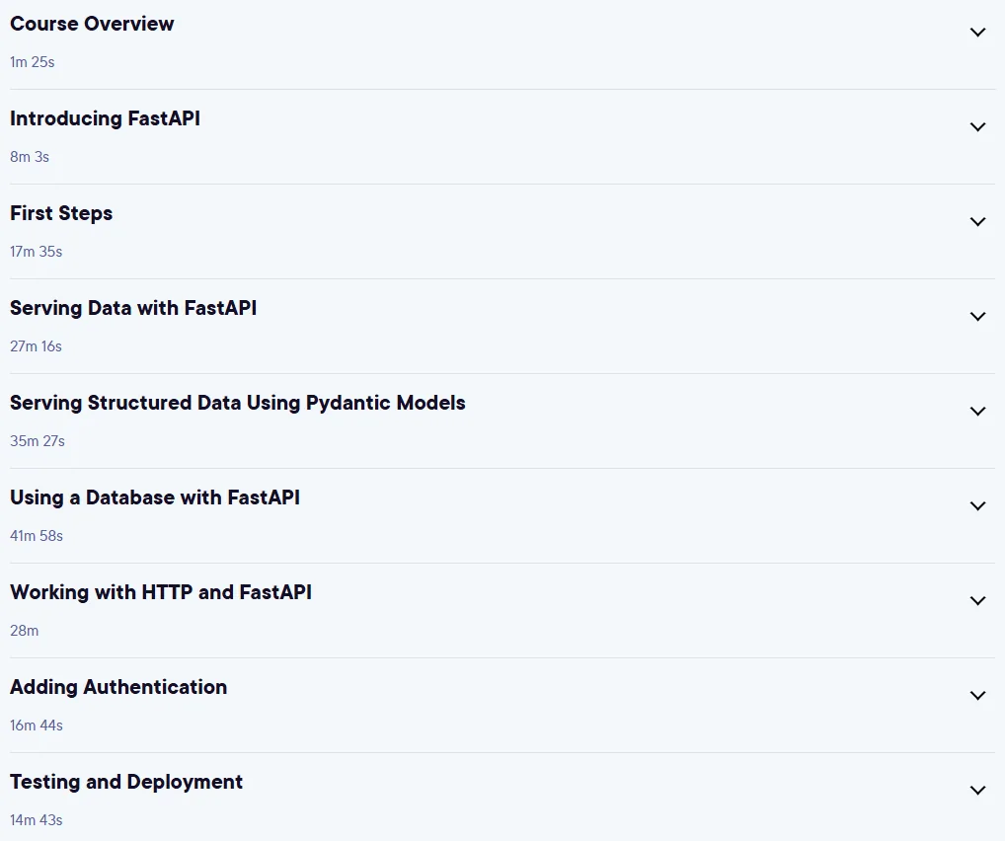
Task: Select the First Steps module heading
Action: (61, 213)
